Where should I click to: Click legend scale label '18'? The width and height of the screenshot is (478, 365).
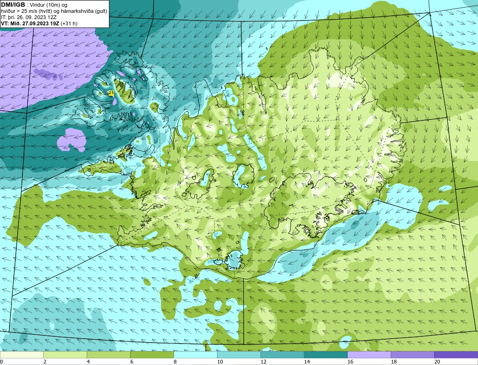393,362
